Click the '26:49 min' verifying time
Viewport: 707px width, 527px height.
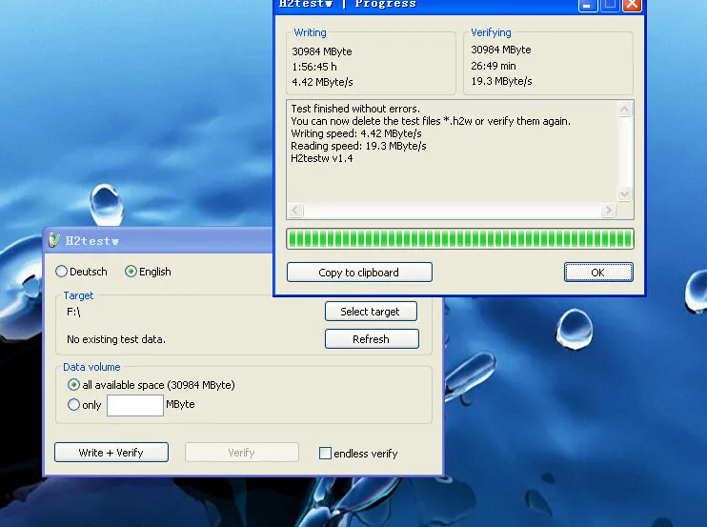click(494, 66)
